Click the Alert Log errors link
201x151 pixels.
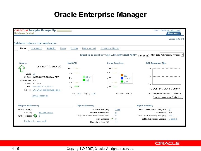coord(46,113)
